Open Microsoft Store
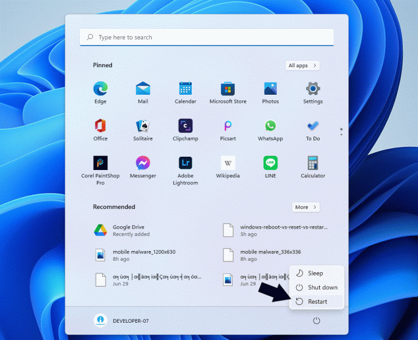Image resolution: width=418 pixels, height=340 pixels. click(x=228, y=93)
